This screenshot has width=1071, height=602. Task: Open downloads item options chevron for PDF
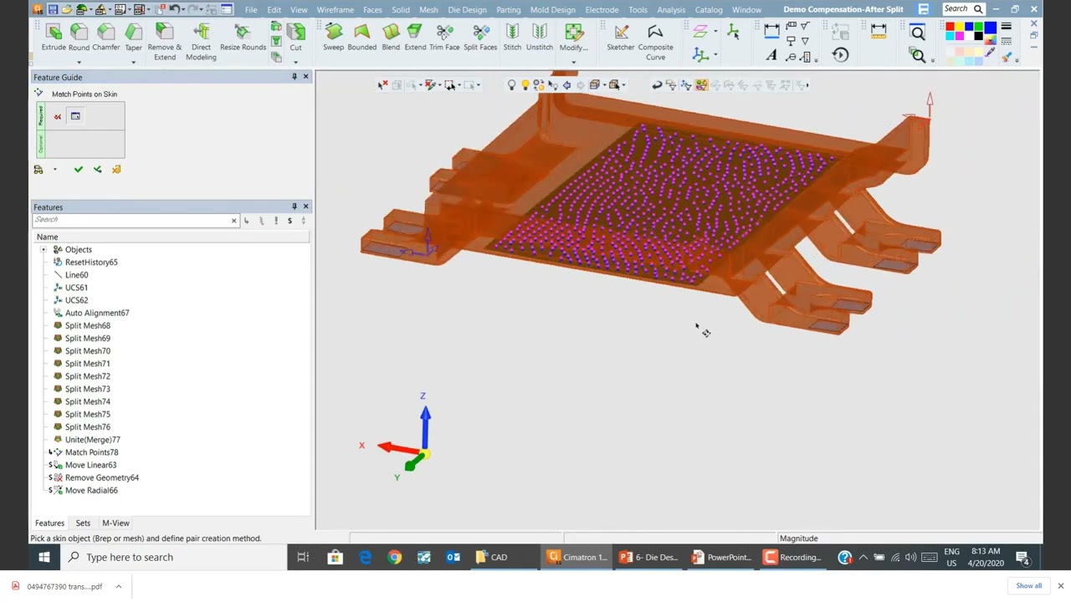tap(119, 586)
